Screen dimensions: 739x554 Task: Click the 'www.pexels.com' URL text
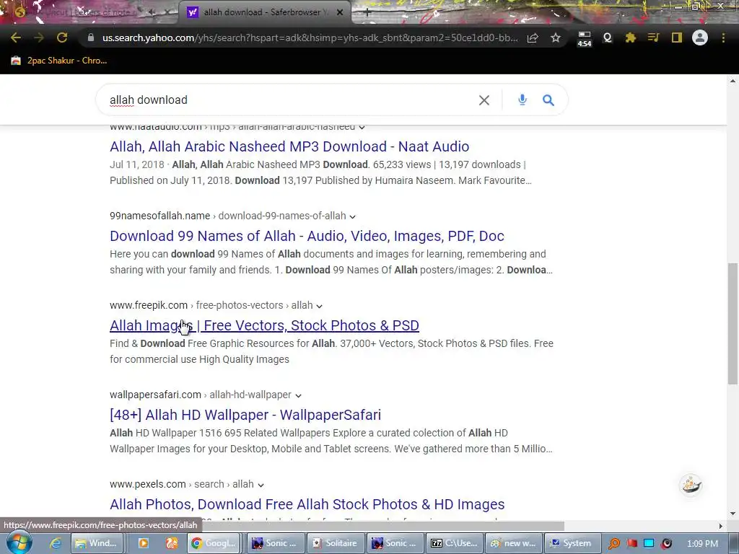(x=147, y=484)
